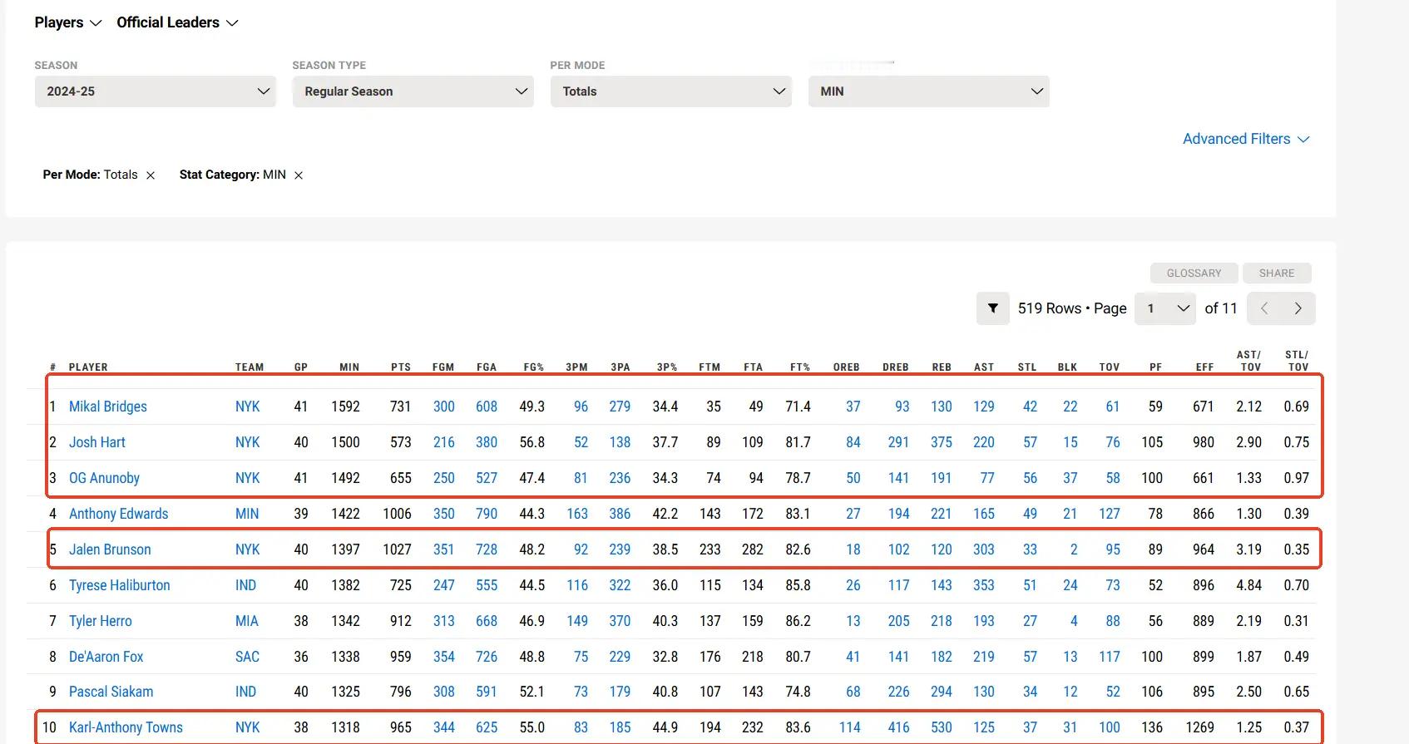
Task: Click MIA team link for Tyler Herro
Action: 247,621
